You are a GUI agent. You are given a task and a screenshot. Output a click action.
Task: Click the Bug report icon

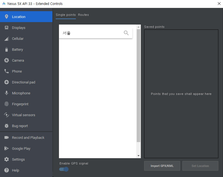click(6, 126)
